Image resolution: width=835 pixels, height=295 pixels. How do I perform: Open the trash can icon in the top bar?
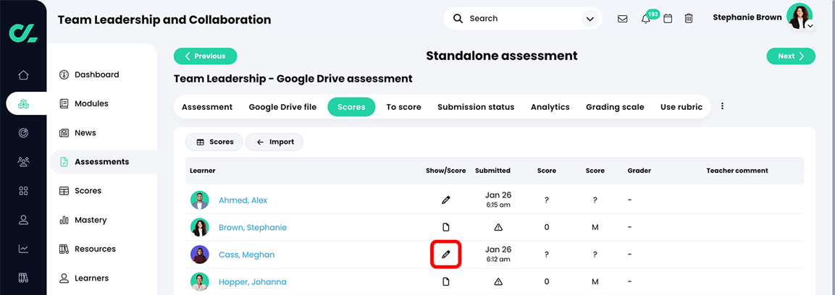[x=689, y=19]
